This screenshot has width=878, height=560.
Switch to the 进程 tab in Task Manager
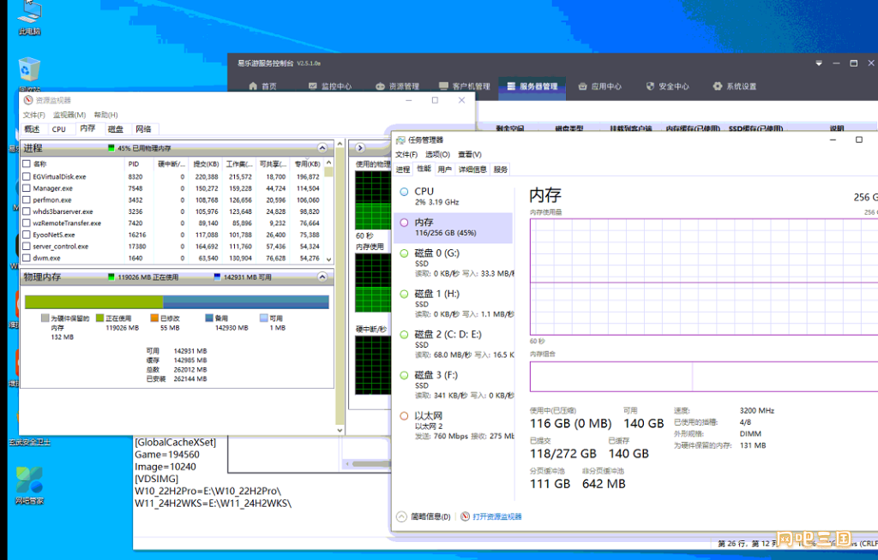click(403, 170)
